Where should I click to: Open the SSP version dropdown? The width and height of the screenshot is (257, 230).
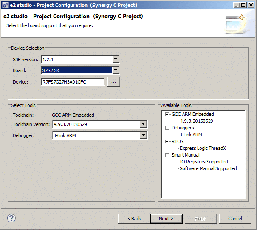click(x=116, y=59)
